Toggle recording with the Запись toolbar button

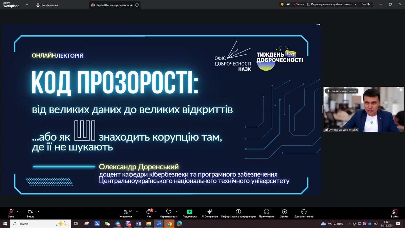[x=284, y=212]
